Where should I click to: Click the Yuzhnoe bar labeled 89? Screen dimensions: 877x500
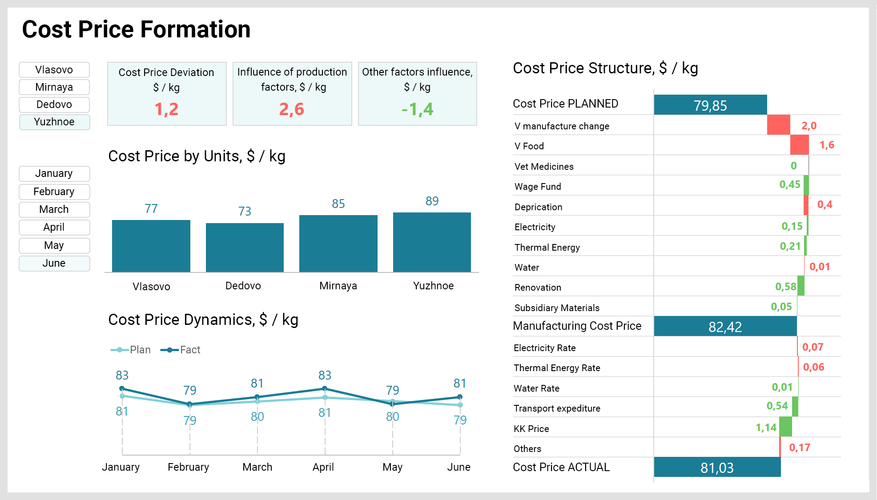432,242
